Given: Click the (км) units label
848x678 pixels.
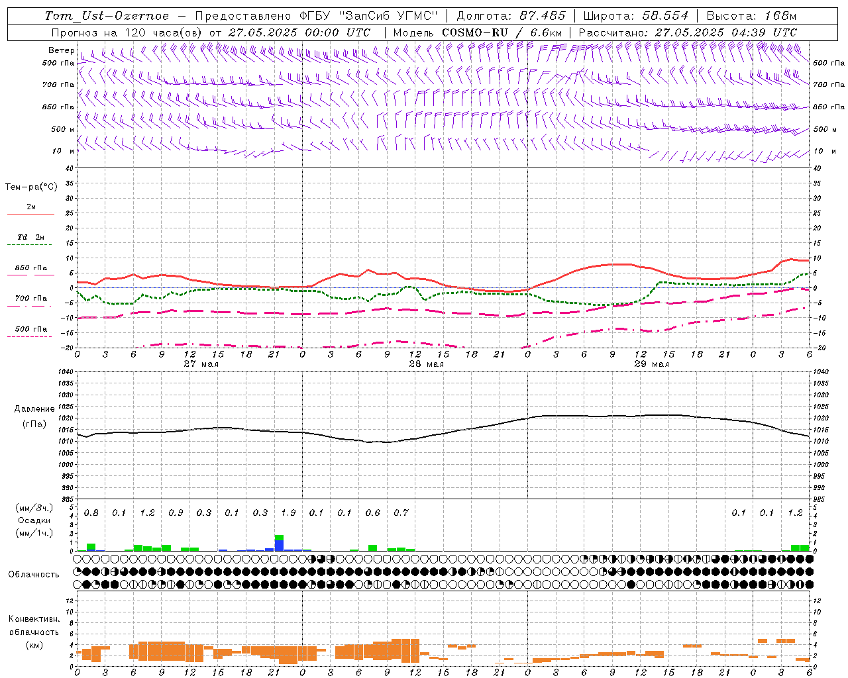Looking at the screenshot, I should pos(34,645).
